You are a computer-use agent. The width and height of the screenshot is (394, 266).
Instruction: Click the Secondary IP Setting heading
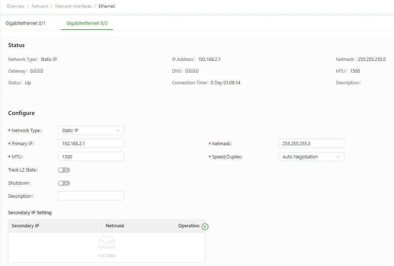tap(30, 212)
